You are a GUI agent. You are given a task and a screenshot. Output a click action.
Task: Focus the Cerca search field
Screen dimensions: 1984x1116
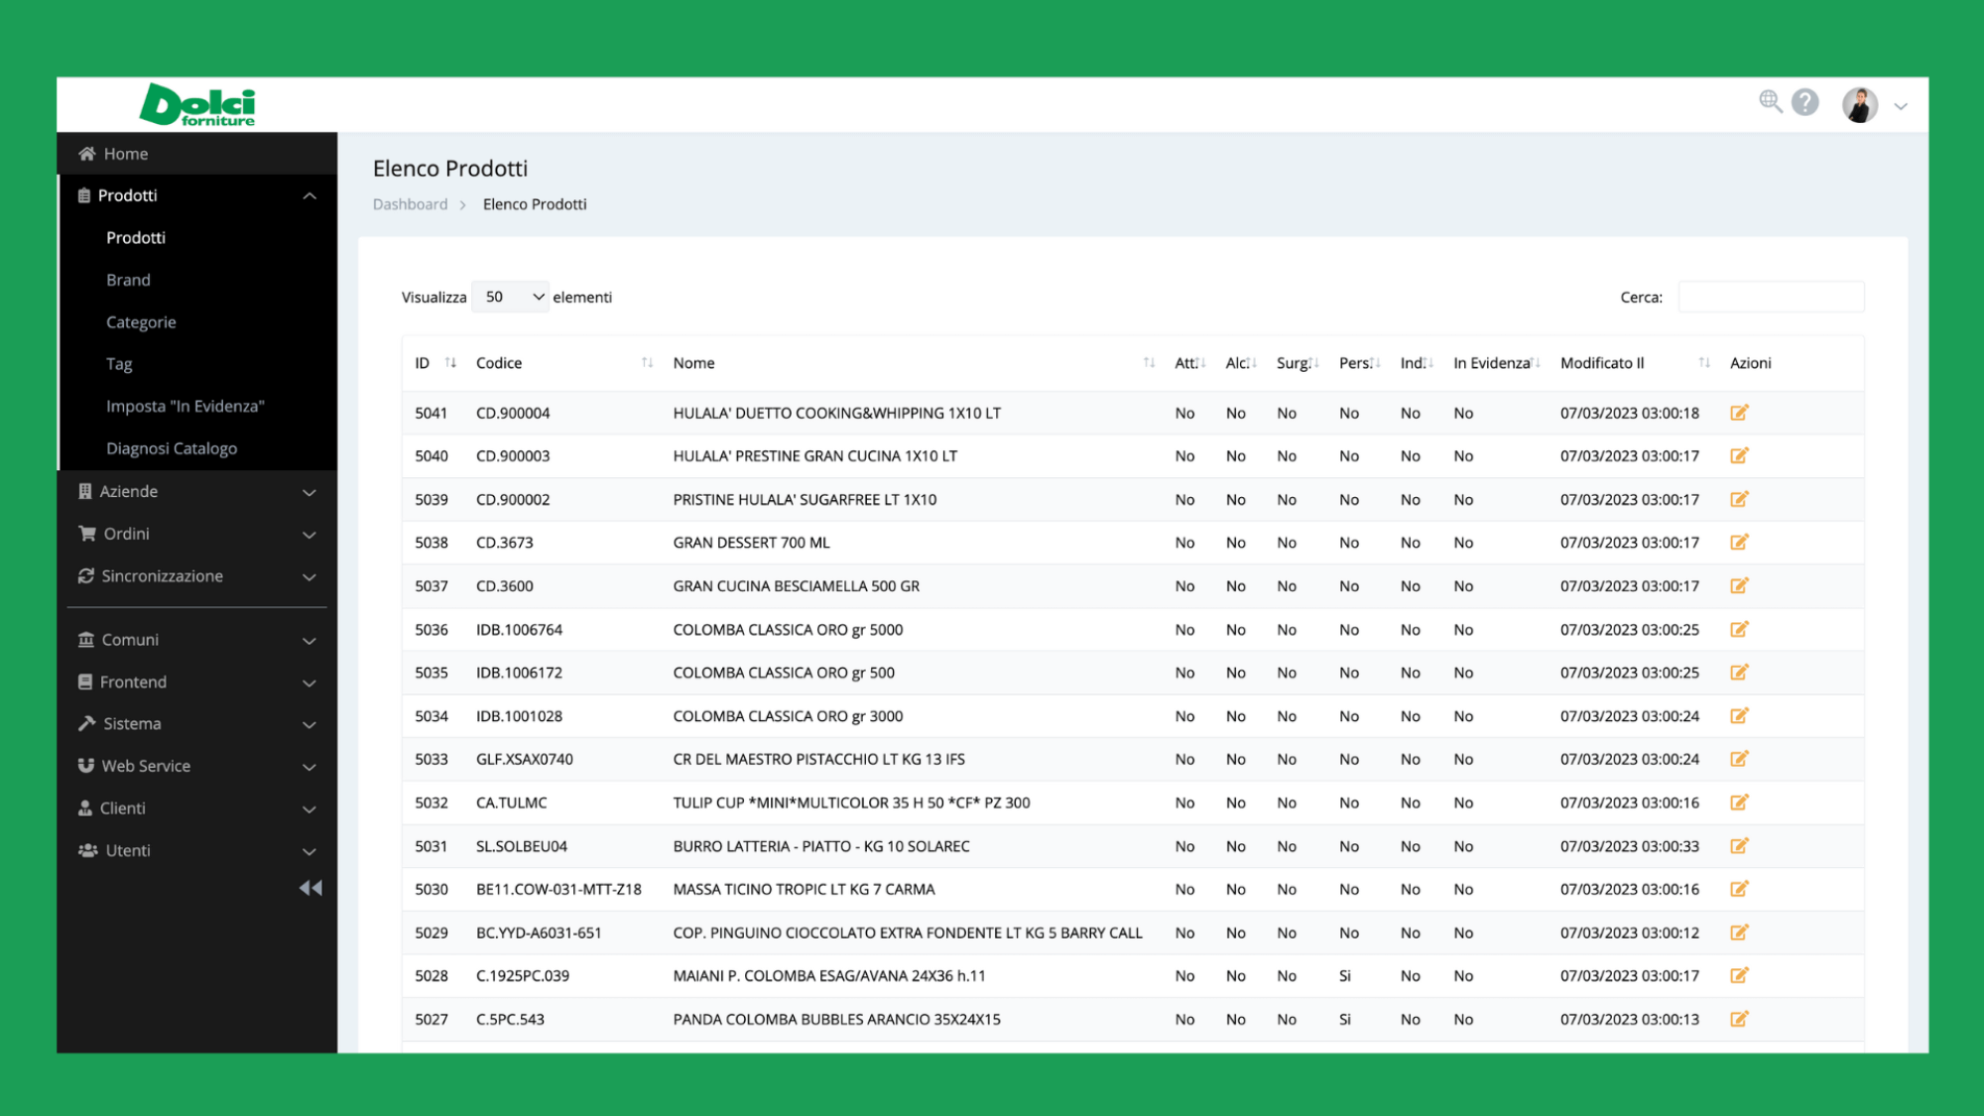tap(1771, 297)
